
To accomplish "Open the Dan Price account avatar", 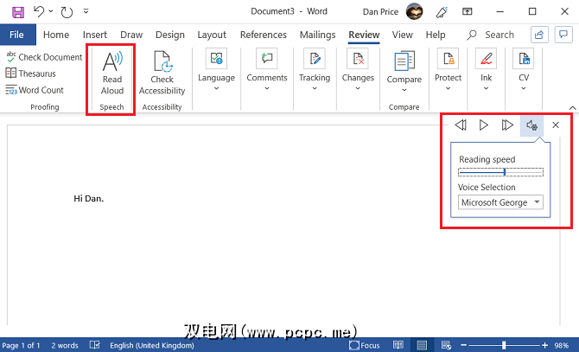I will click(414, 11).
